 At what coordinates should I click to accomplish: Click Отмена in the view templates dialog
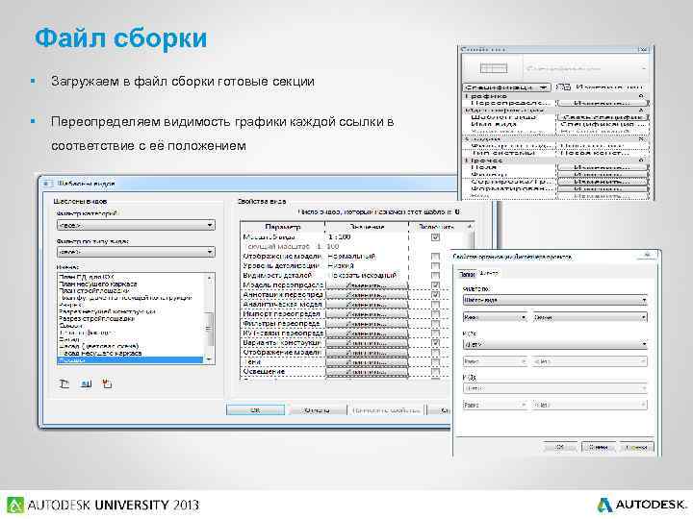(317, 410)
